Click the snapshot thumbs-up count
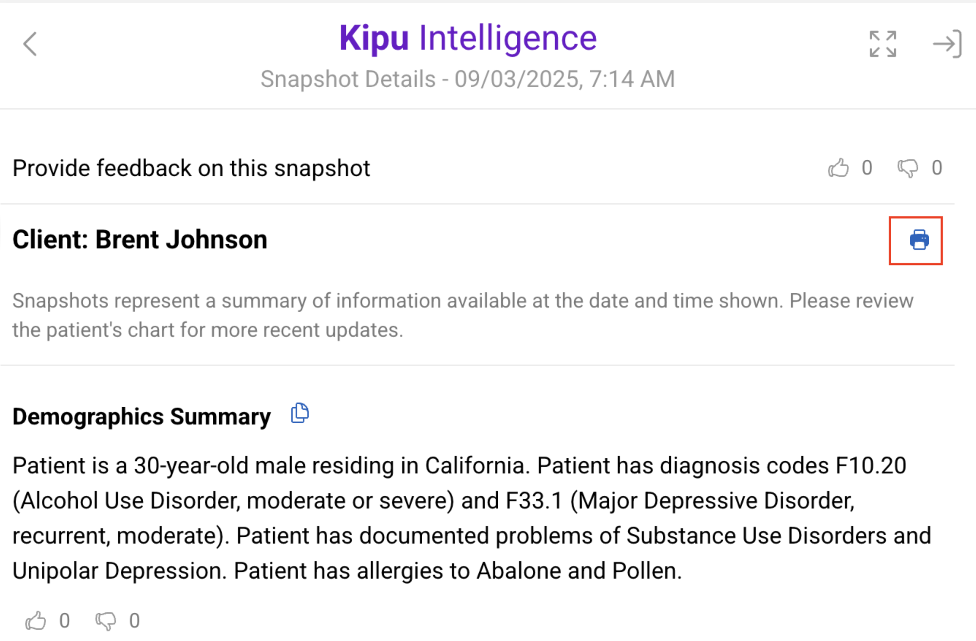This screenshot has width=976, height=641. click(866, 168)
